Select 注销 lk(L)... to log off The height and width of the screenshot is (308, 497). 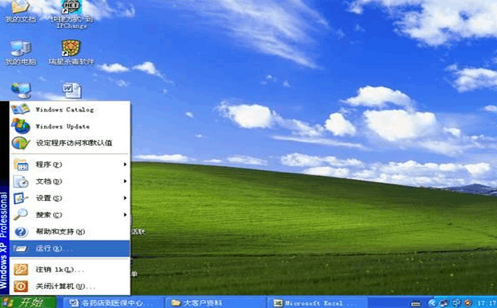tap(70, 270)
